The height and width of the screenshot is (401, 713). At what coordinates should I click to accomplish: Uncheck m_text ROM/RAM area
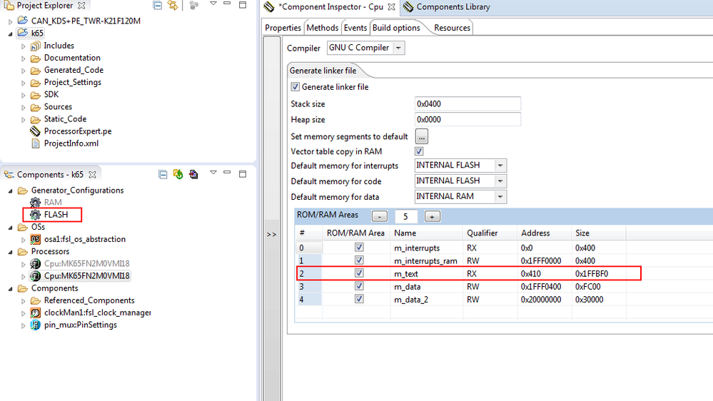click(x=359, y=273)
